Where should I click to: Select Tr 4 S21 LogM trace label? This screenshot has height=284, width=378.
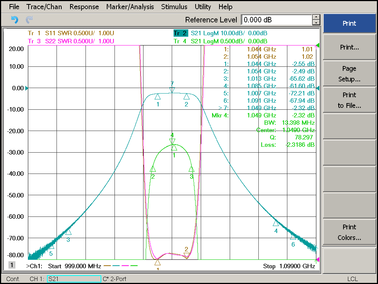[x=220, y=41]
